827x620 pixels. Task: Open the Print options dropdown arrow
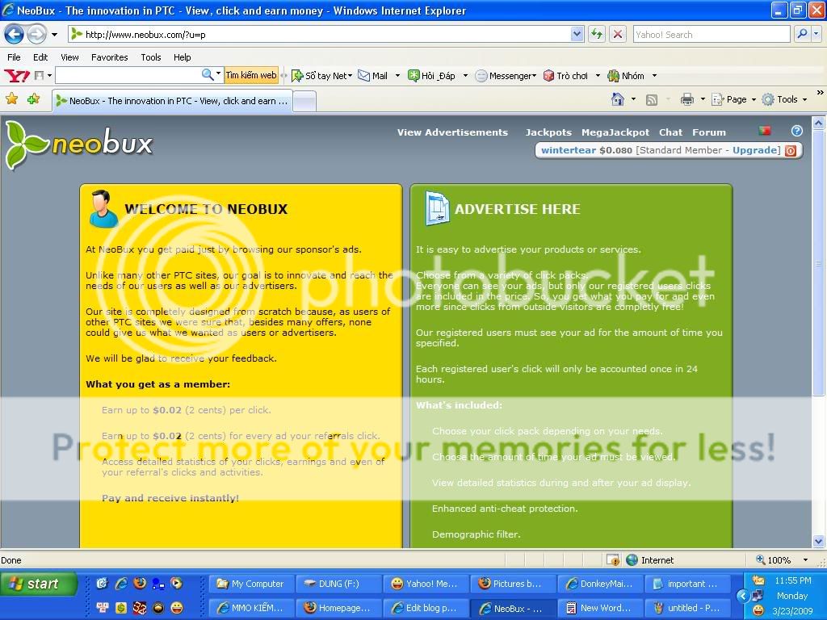[x=703, y=99]
